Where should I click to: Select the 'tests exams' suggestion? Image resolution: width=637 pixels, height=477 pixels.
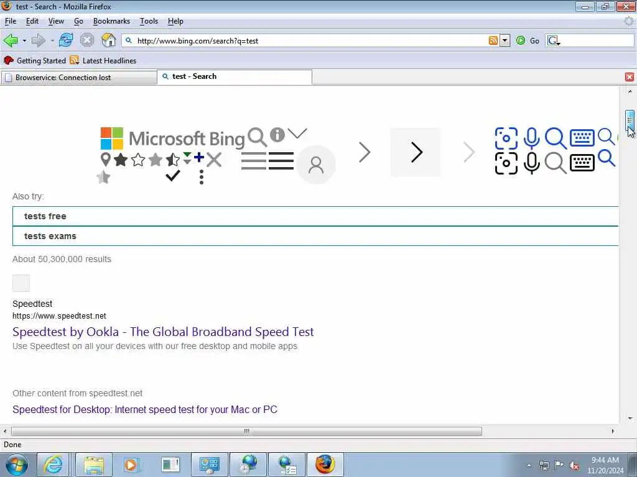point(315,236)
